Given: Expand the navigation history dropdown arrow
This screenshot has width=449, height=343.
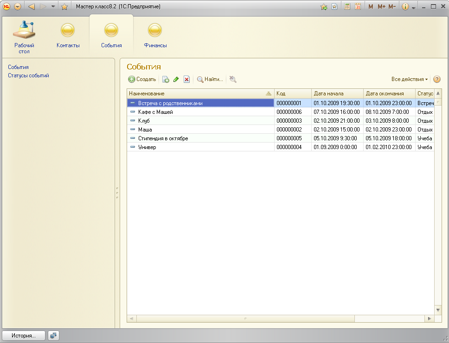Looking at the screenshot, I should click(x=53, y=6).
